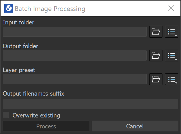This screenshot has width=181, height=134.
Task: Click the Overwrite existing label text
Action: point(36,115)
